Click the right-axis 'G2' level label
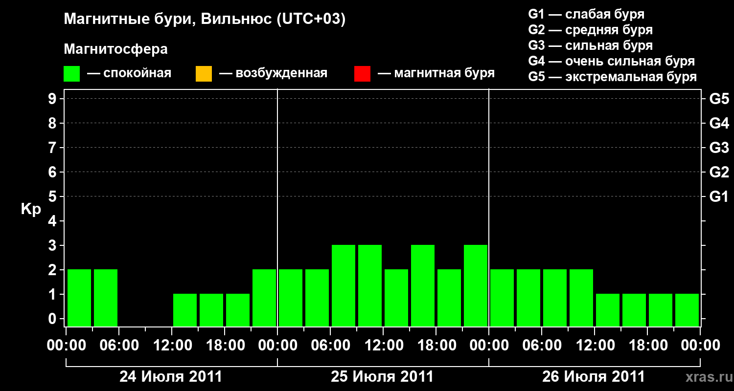734x391 pixels. tap(719, 172)
